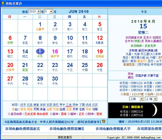Click the 青龙 auspicious indicator

point(23,109)
